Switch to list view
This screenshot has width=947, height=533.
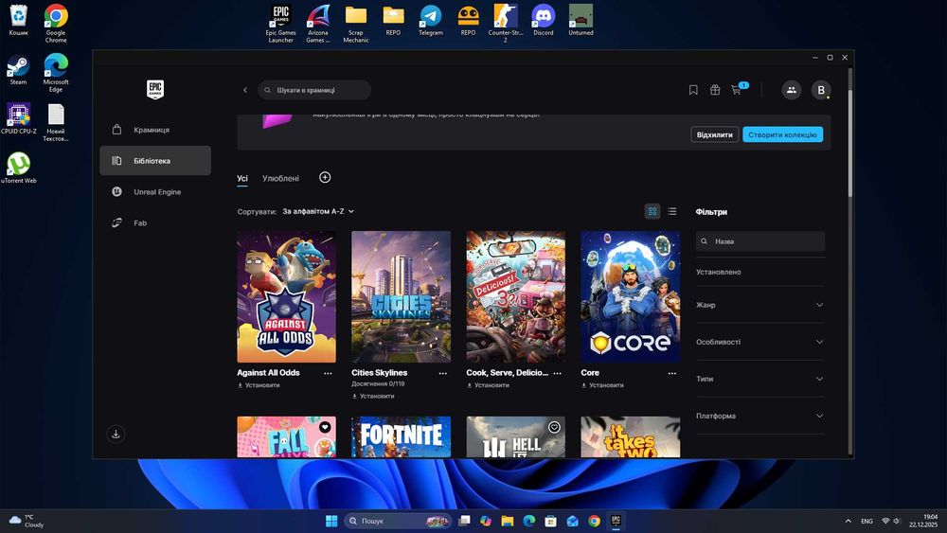672,211
